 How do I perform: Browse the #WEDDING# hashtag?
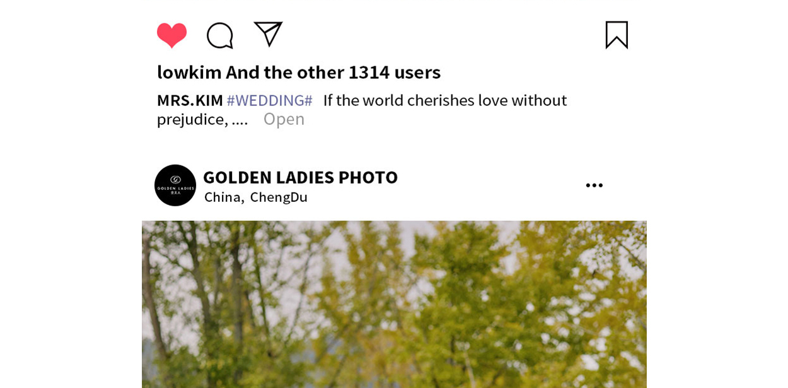[270, 100]
